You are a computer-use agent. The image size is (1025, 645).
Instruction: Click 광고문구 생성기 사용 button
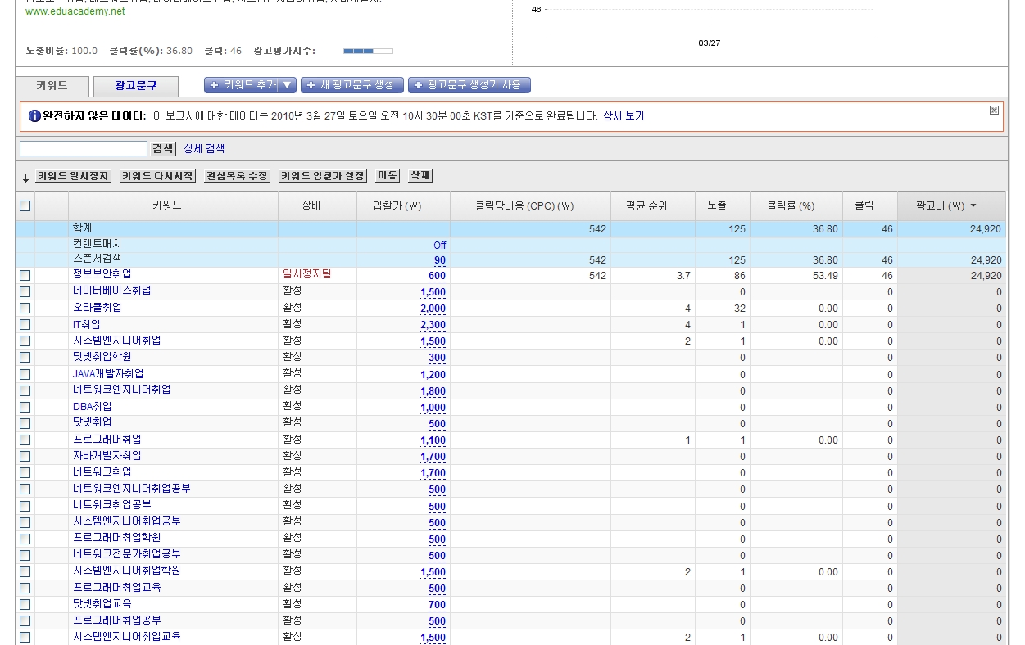click(x=469, y=85)
